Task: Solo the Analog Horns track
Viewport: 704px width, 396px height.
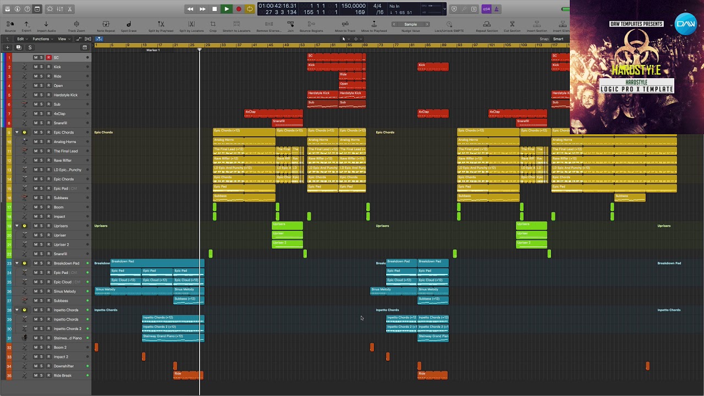Action: pos(41,142)
